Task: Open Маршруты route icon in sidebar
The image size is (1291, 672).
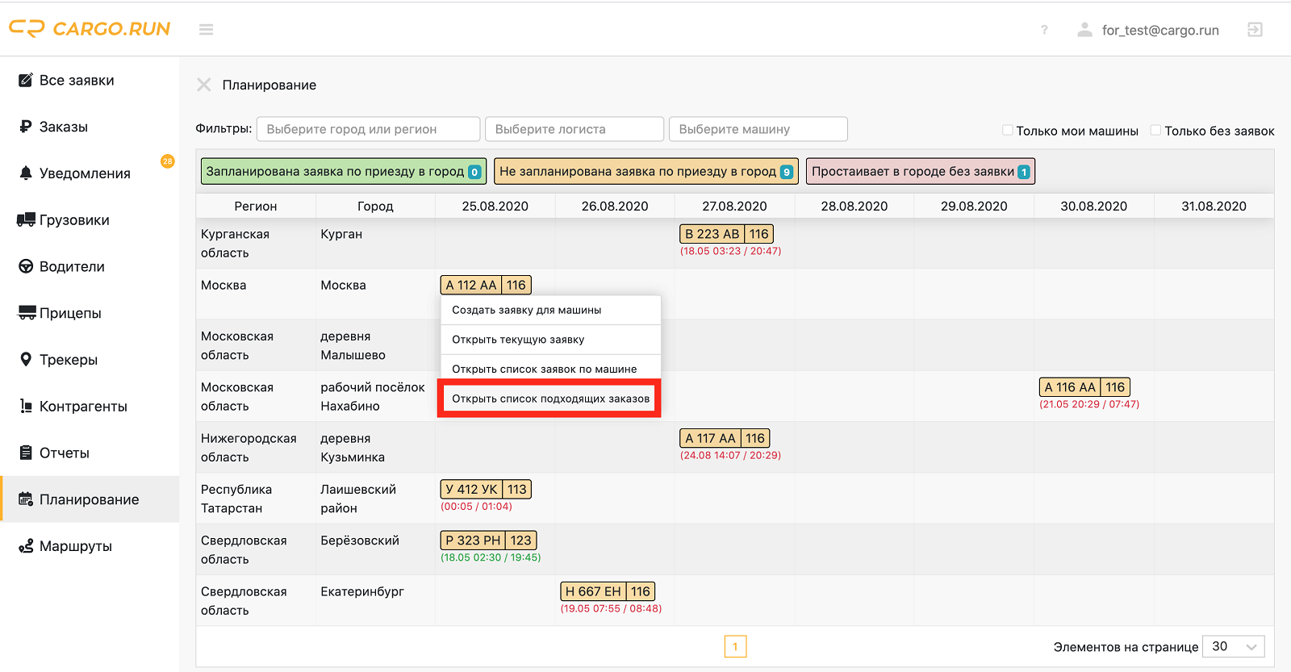Action: (26, 546)
